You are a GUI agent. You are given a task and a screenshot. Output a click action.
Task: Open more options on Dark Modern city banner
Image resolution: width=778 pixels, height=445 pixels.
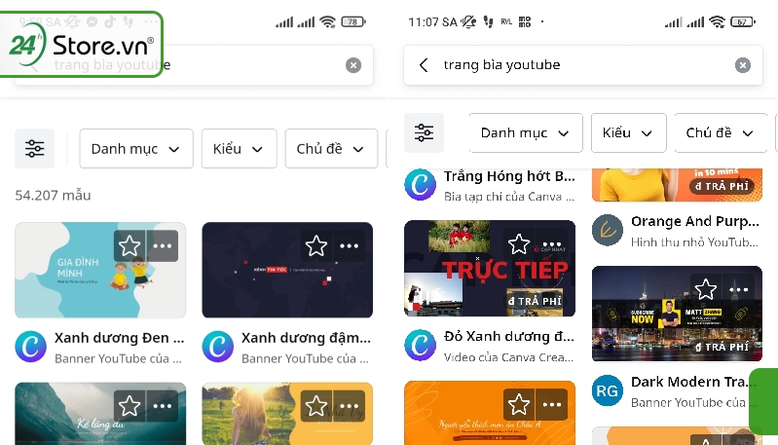(x=739, y=289)
